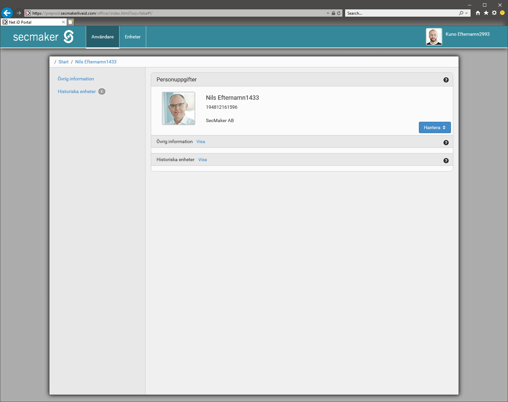Click the help icon for Personuppgifter
This screenshot has width=508, height=402.
[446, 80]
